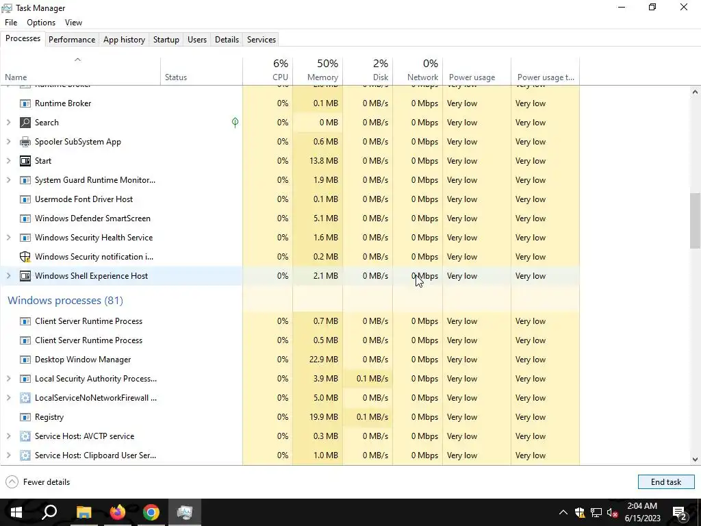This screenshot has width=701, height=526.
Task: Click the vertical scrollbar thumb
Action: click(696, 221)
